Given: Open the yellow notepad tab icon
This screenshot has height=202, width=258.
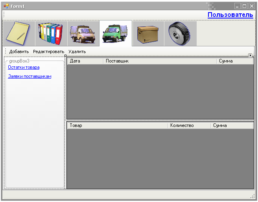Looking at the screenshot, I should (19, 33).
